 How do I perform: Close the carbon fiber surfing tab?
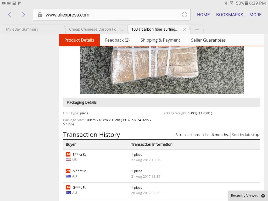point(185,29)
